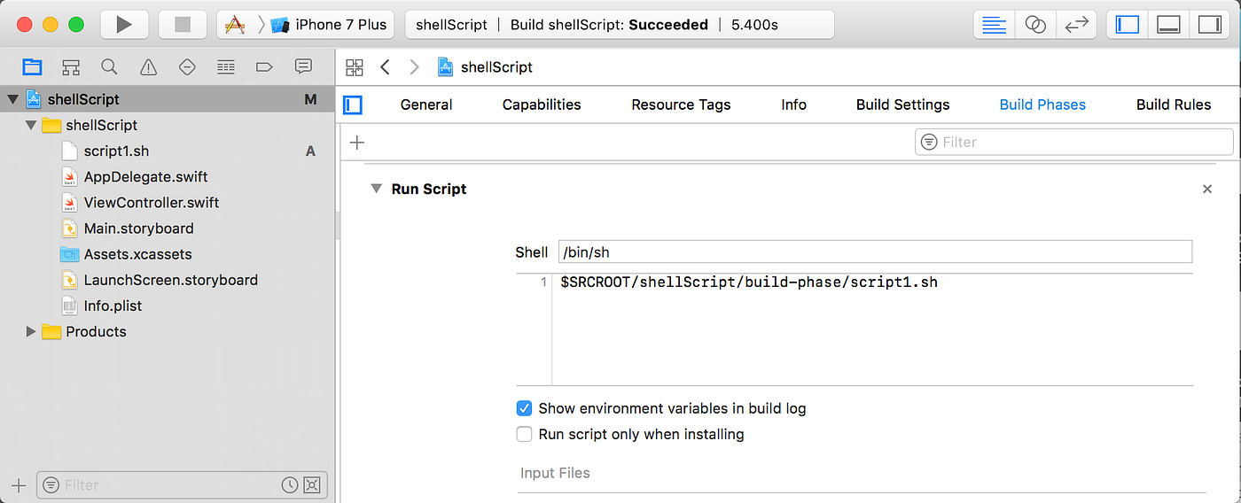Hide the Navigator panel toggle
The height and width of the screenshot is (503, 1241).
point(1128,25)
